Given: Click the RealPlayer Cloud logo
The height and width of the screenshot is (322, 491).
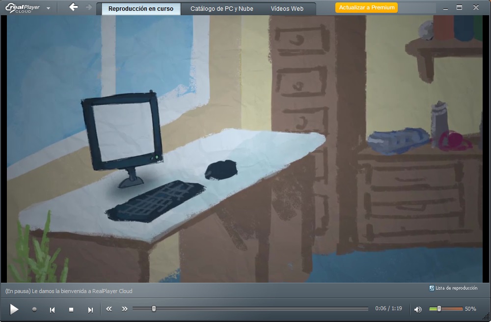Looking at the screenshot, I should 23,8.
